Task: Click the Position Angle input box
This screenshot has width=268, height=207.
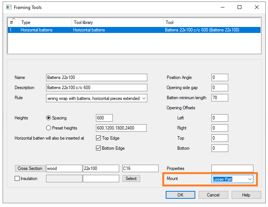Action: (x=220, y=77)
